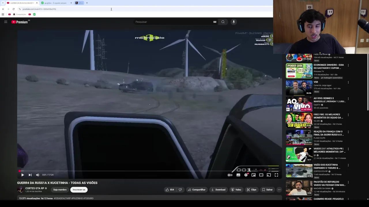The height and width of the screenshot is (207, 369).
Task: Enter full screen mode
Action: 276,175
